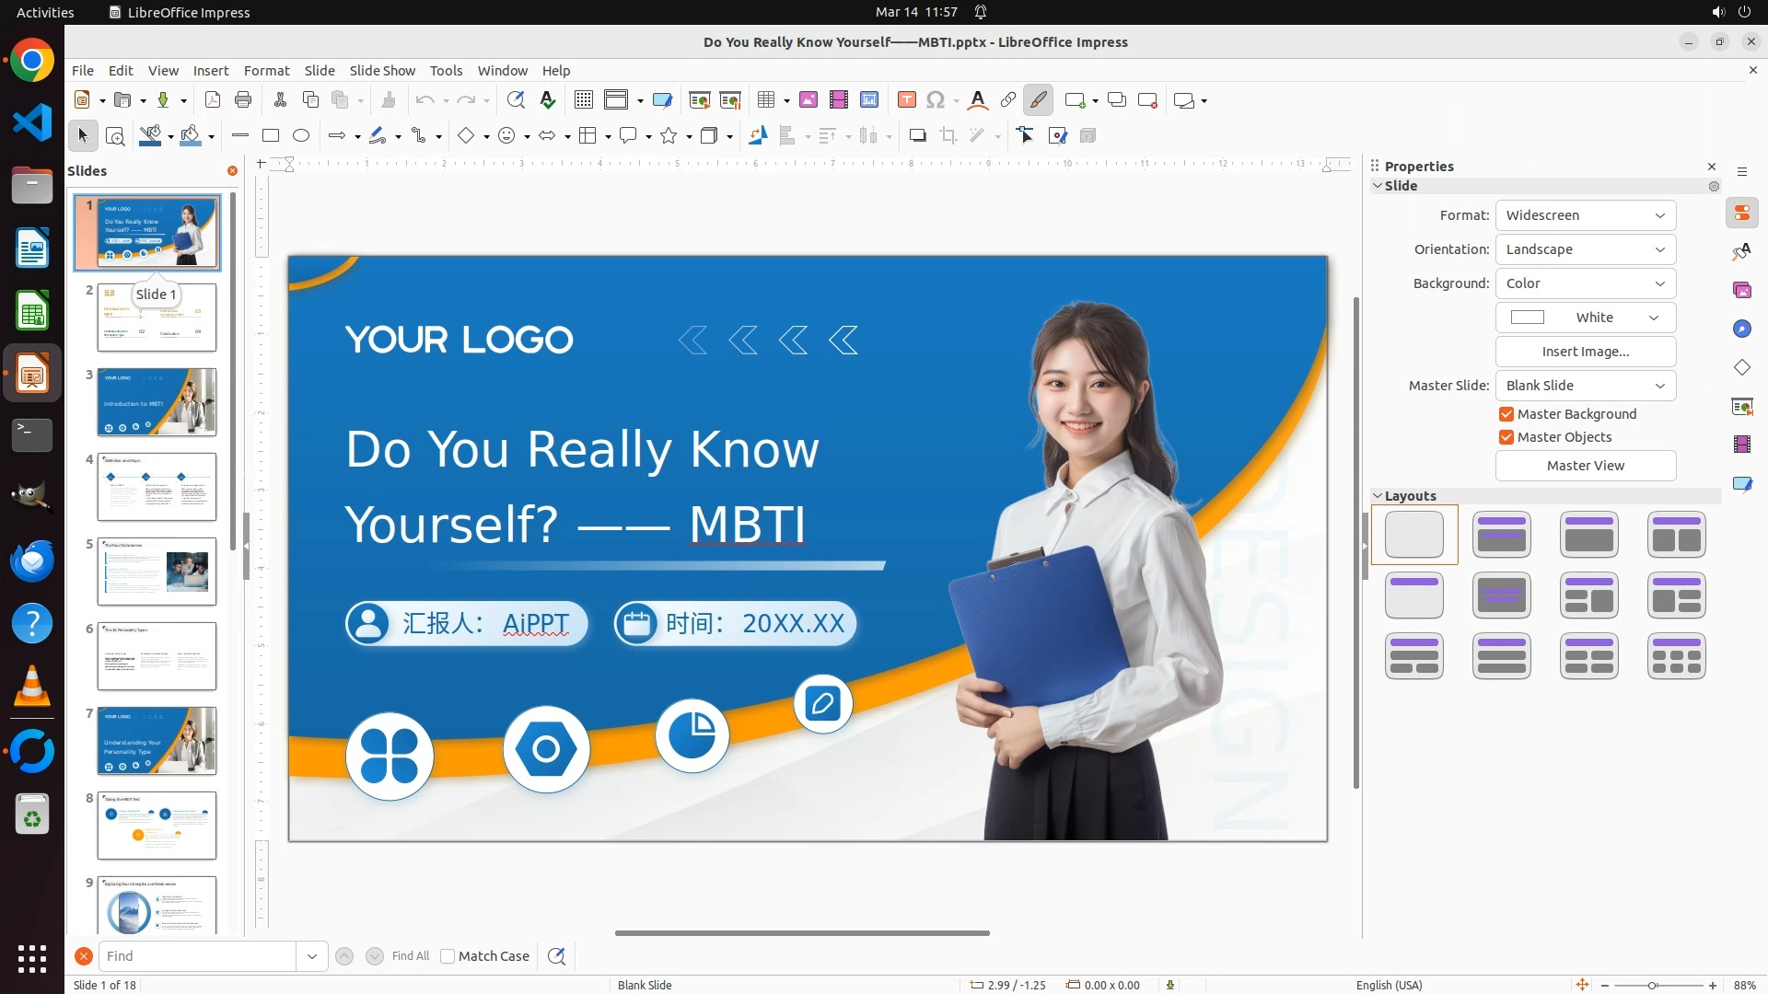Click the Master View button
This screenshot has width=1768, height=994.
pos(1585,466)
